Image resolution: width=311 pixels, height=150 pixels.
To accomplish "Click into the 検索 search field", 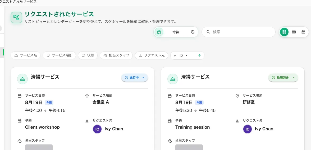I will click(x=239, y=32).
